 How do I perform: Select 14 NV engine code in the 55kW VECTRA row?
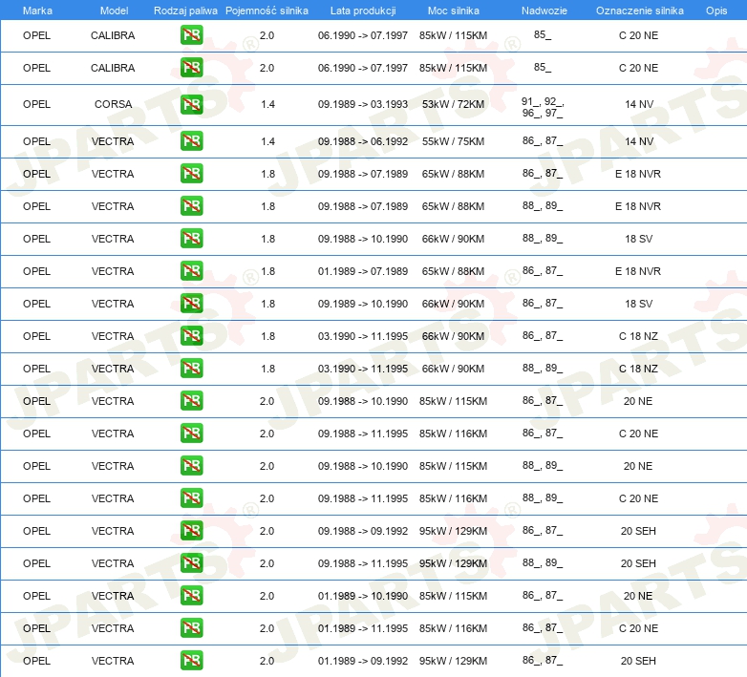(639, 141)
